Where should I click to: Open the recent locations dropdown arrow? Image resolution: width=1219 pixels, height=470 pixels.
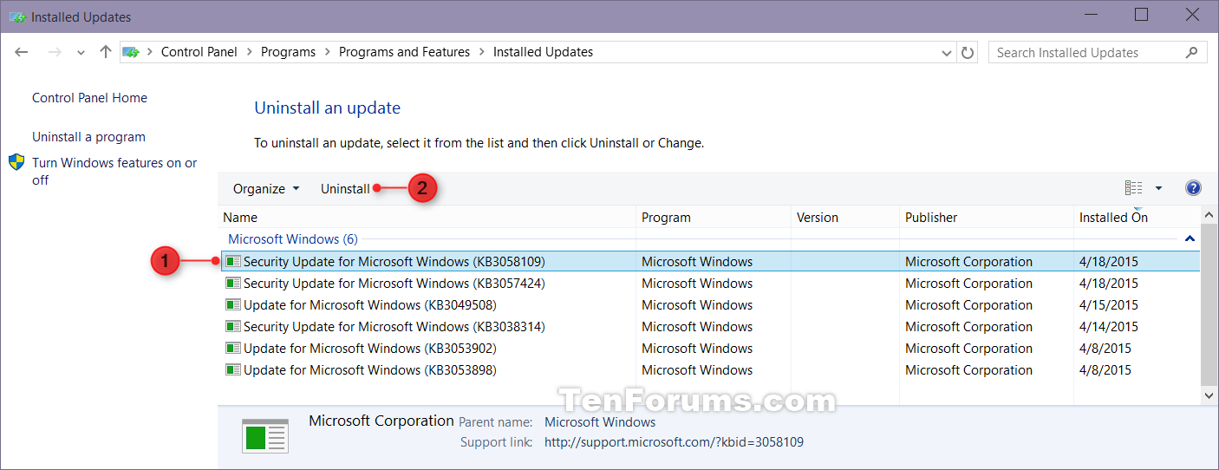(x=81, y=53)
